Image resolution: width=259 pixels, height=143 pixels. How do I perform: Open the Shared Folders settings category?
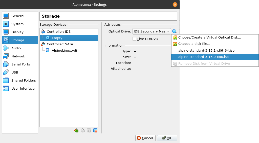(x=20, y=80)
